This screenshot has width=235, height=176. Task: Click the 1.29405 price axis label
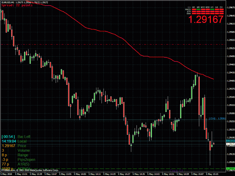point(231,81)
